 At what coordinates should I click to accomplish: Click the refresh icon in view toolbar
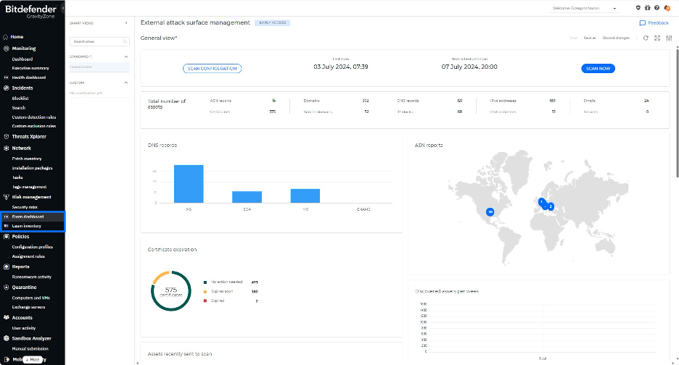point(646,38)
